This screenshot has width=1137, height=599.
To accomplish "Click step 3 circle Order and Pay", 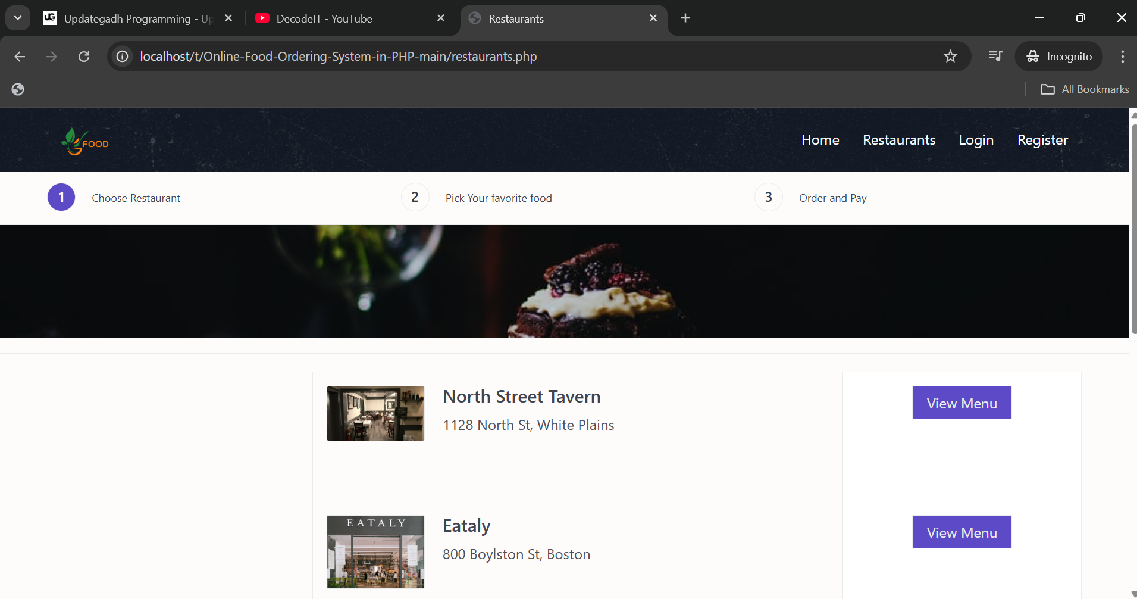I will [769, 197].
